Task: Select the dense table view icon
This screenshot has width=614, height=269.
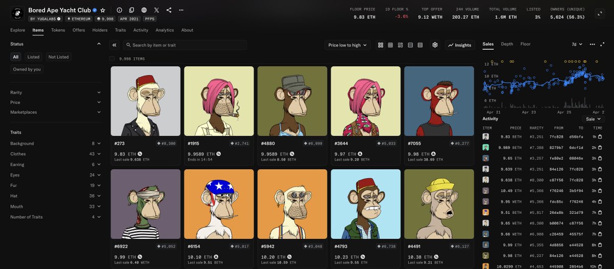Action: pyautogui.click(x=420, y=45)
